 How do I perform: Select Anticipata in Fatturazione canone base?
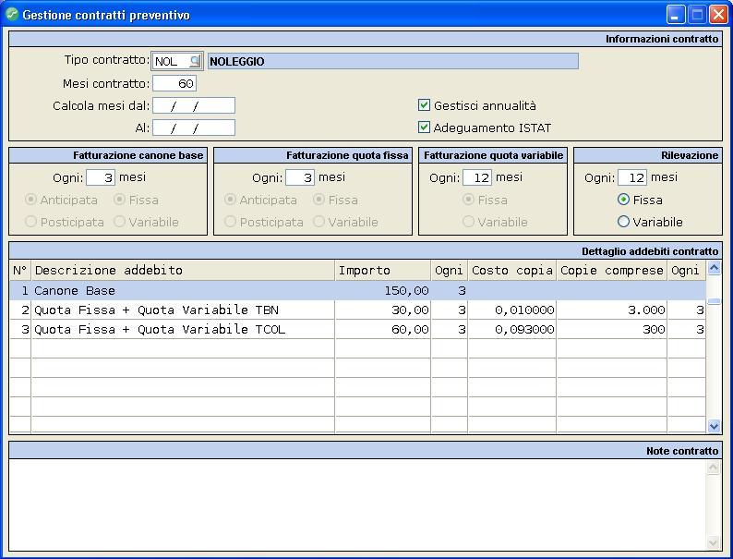point(30,200)
